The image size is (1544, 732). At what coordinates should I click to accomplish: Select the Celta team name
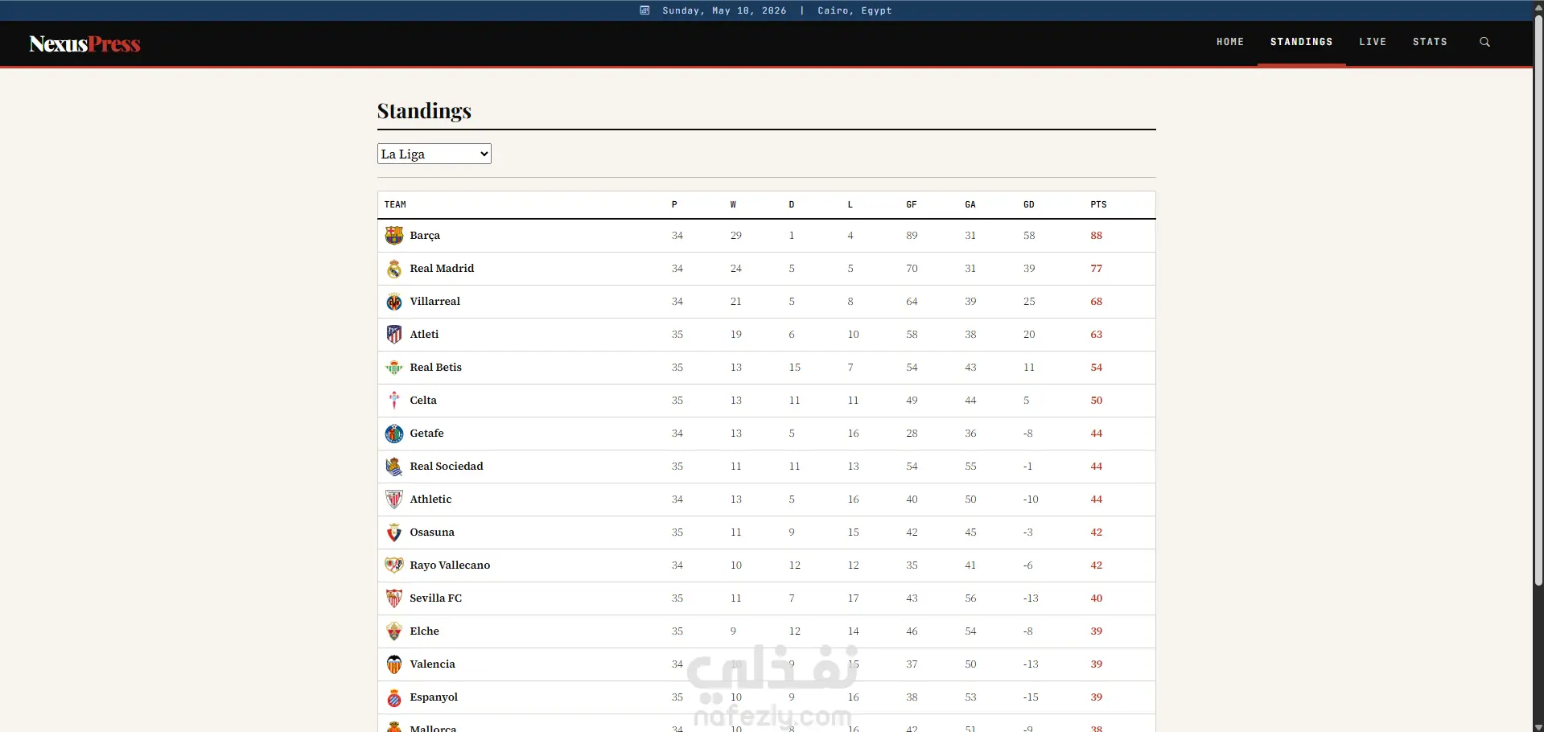pyautogui.click(x=423, y=401)
